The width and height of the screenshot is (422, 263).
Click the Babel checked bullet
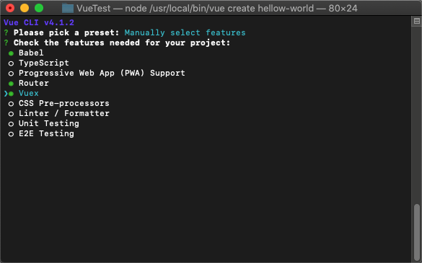click(x=11, y=53)
